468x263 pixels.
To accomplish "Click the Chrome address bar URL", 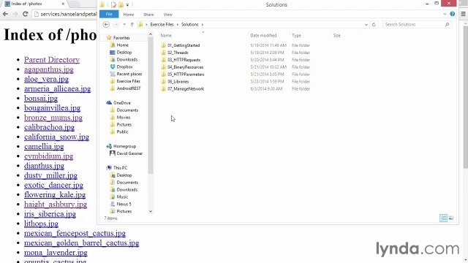I will (x=69, y=14).
